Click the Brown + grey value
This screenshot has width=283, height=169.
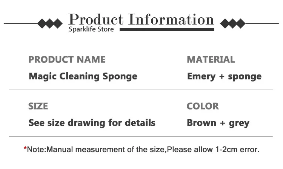(218, 123)
